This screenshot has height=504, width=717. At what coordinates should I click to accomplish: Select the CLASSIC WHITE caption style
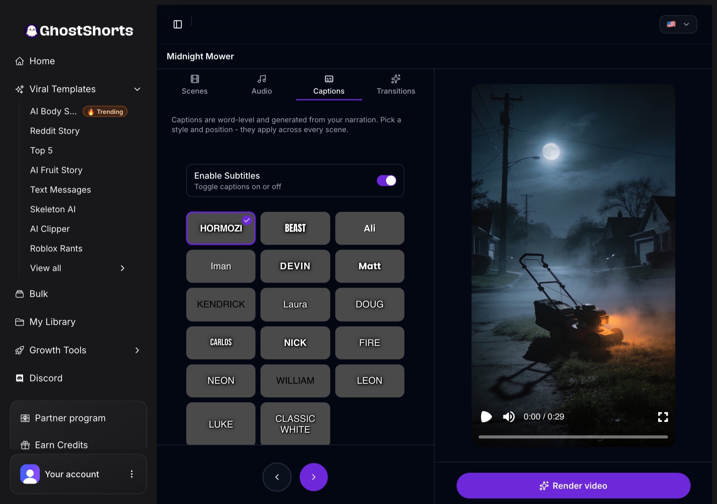295,423
